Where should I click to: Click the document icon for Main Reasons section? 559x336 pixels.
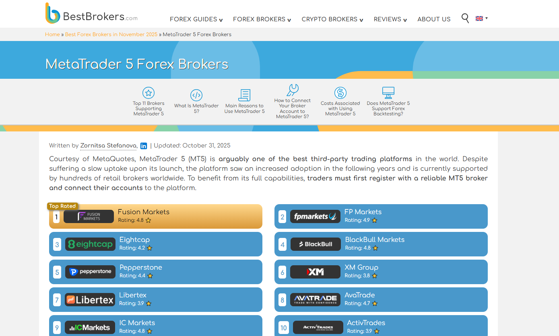click(x=244, y=96)
